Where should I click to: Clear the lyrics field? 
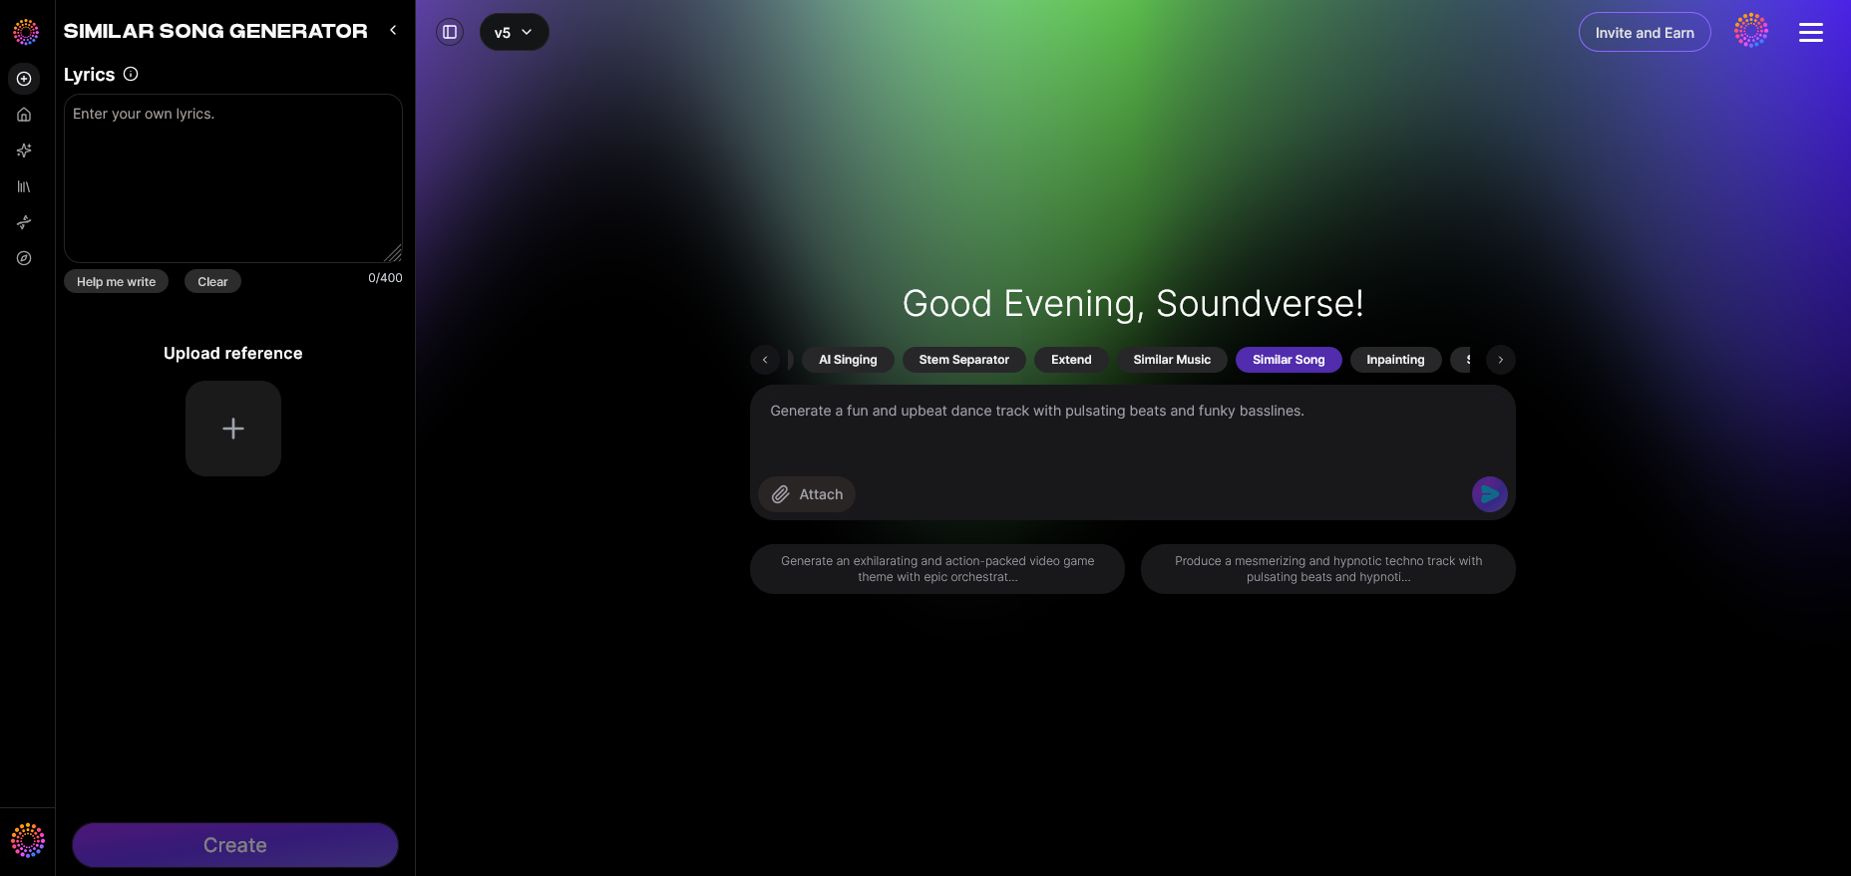pos(212,281)
